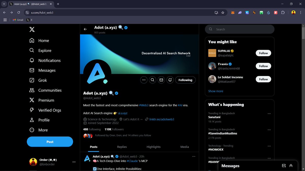
Task: Open the SUPALAI avatar
Action: (212, 53)
